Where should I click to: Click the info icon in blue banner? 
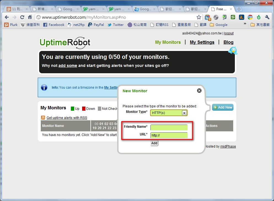pos(44,87)
